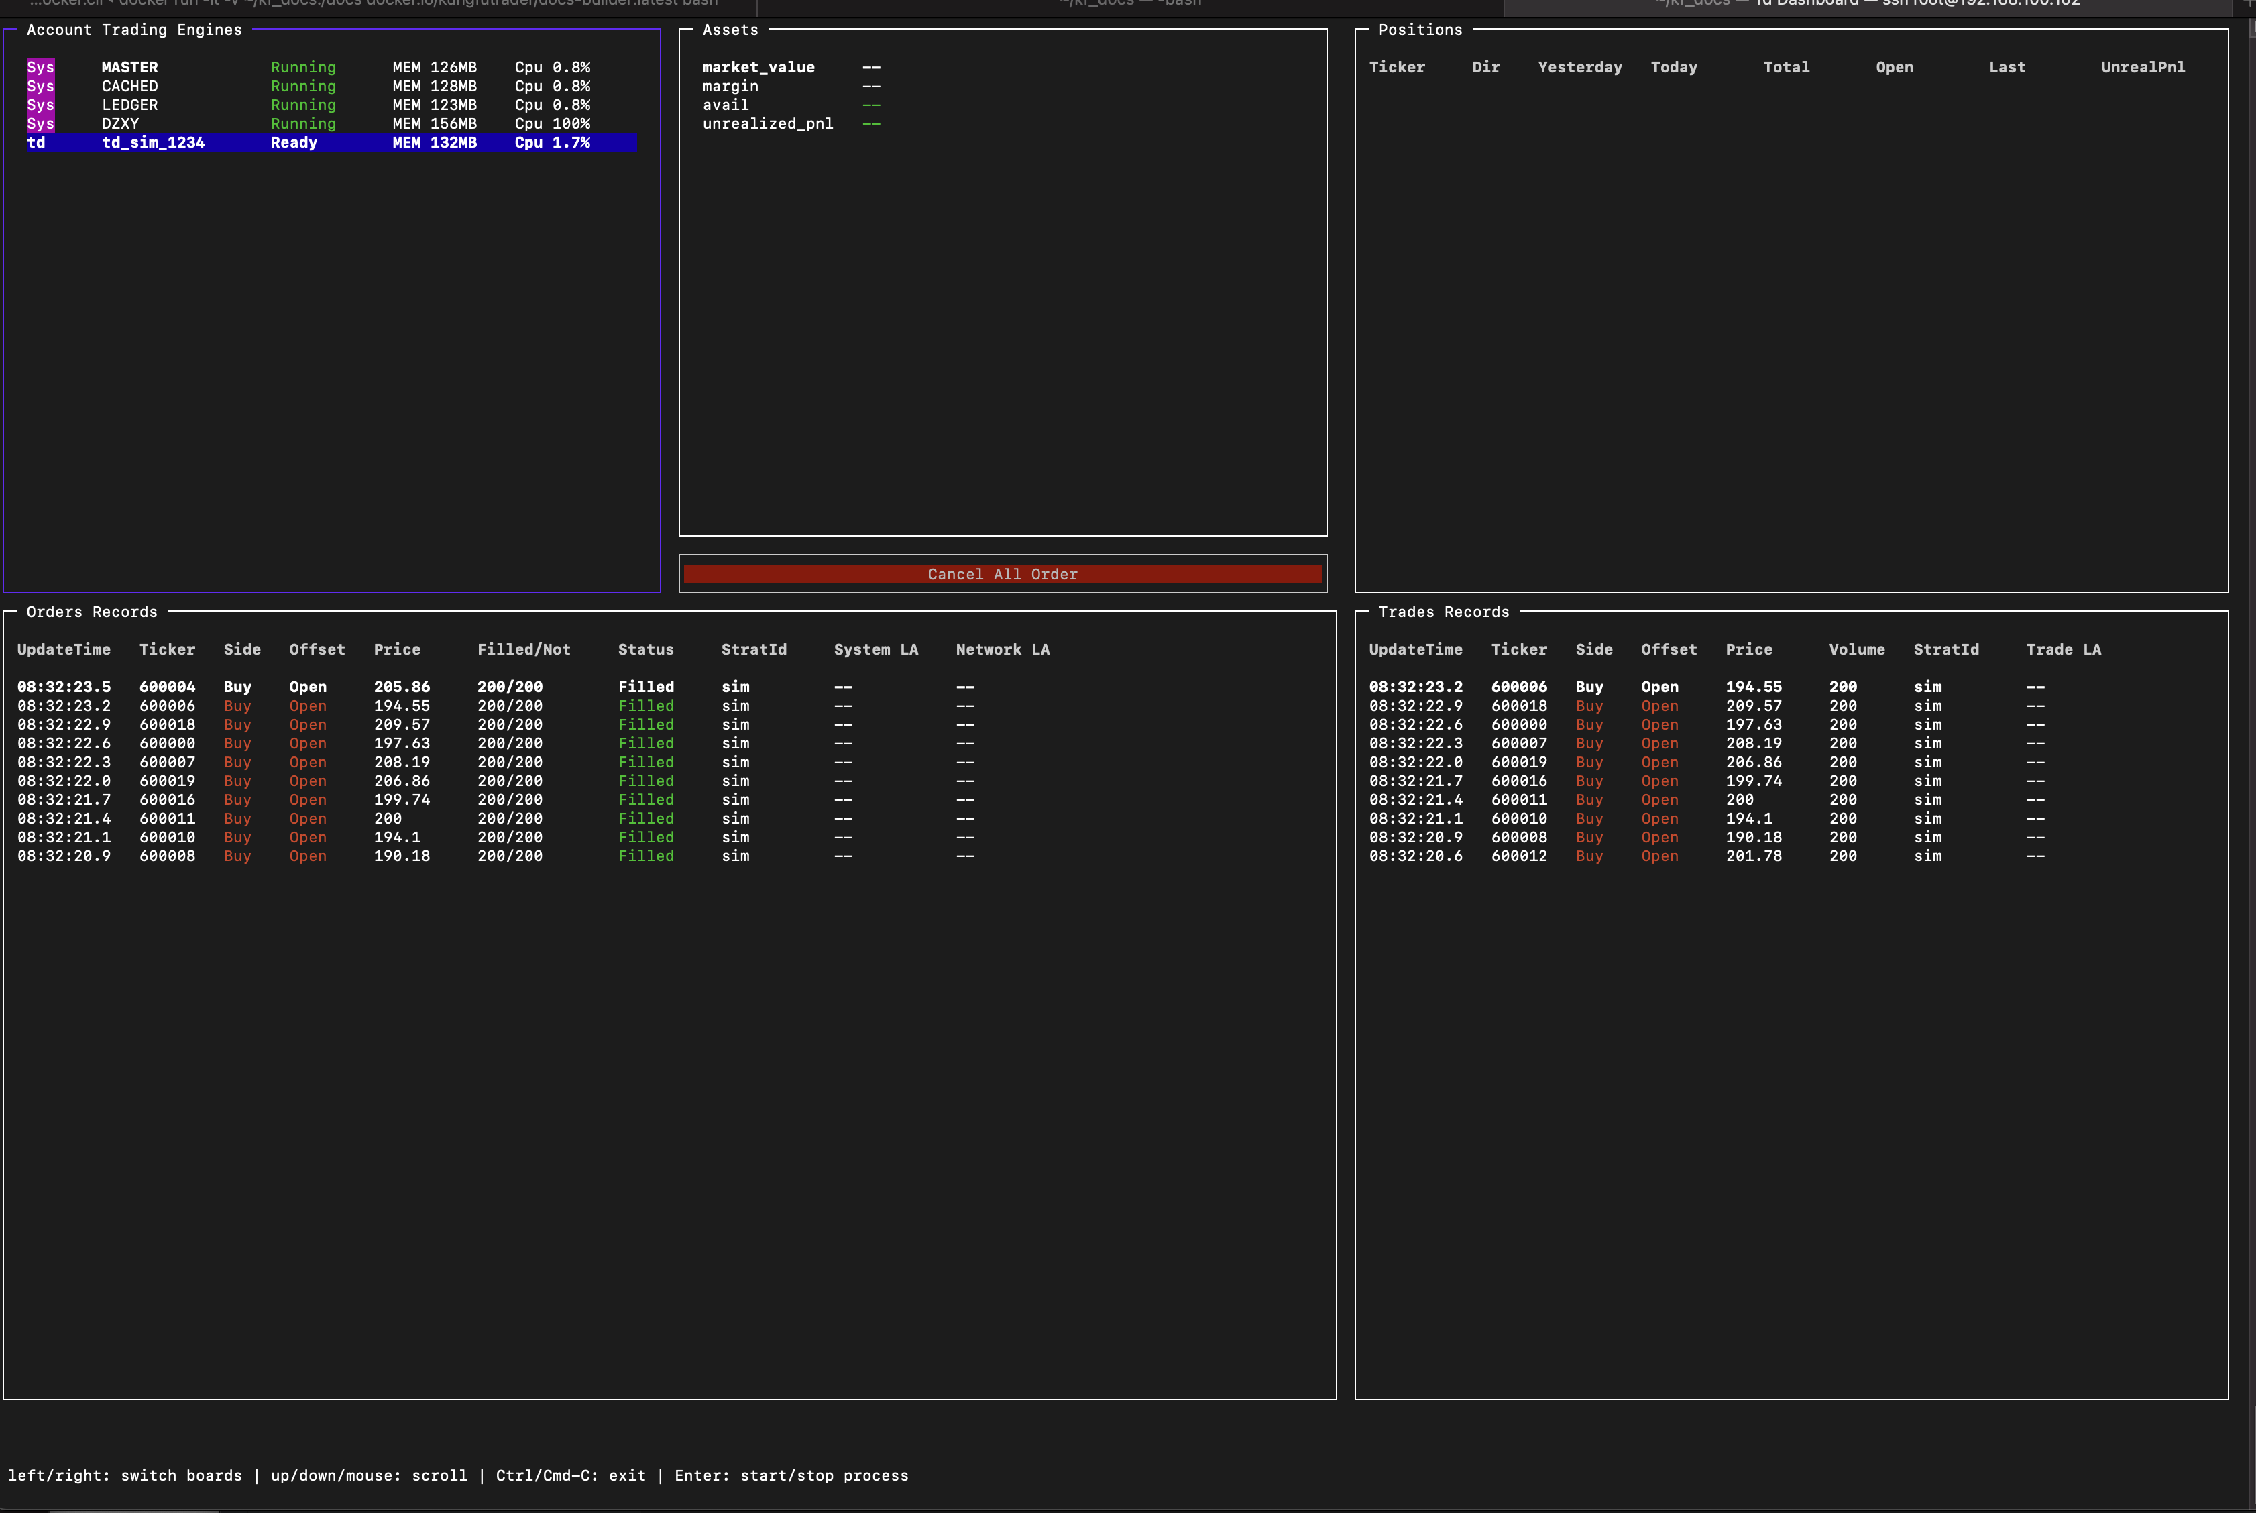Click the 'Enter: start/stop process' footer hint
The width and height of the screenshot is (2256, 1513).
[791, 1475]
